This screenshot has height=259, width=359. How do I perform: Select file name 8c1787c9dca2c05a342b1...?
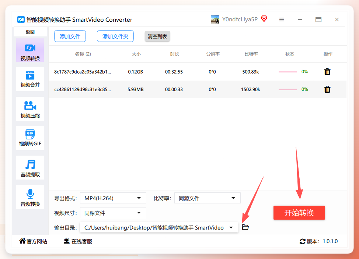tap(83, 72)
